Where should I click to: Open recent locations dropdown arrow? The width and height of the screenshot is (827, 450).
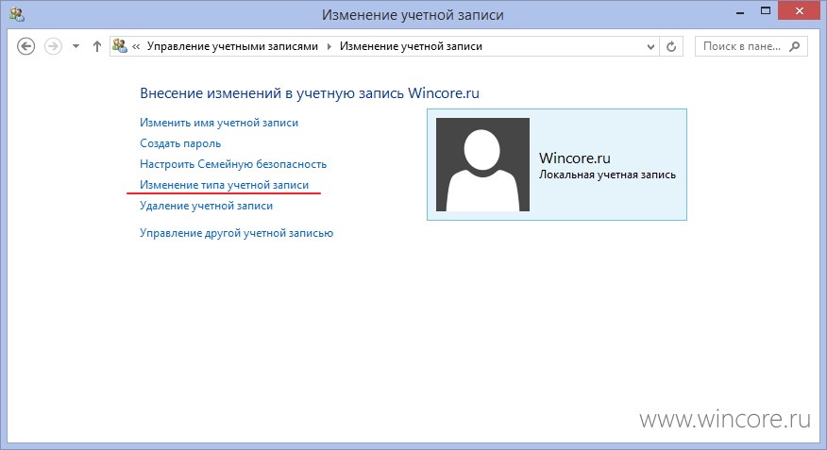tap(76, 46)
